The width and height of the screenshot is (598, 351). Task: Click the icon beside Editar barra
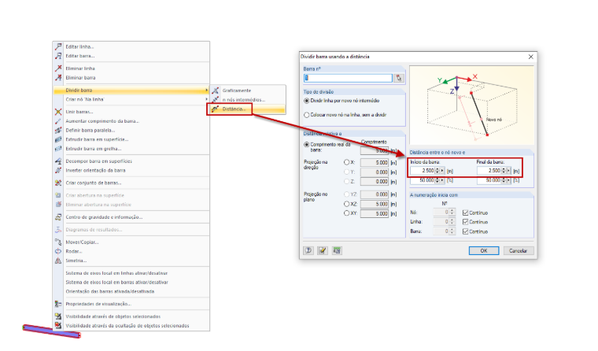tap(58, 56)
